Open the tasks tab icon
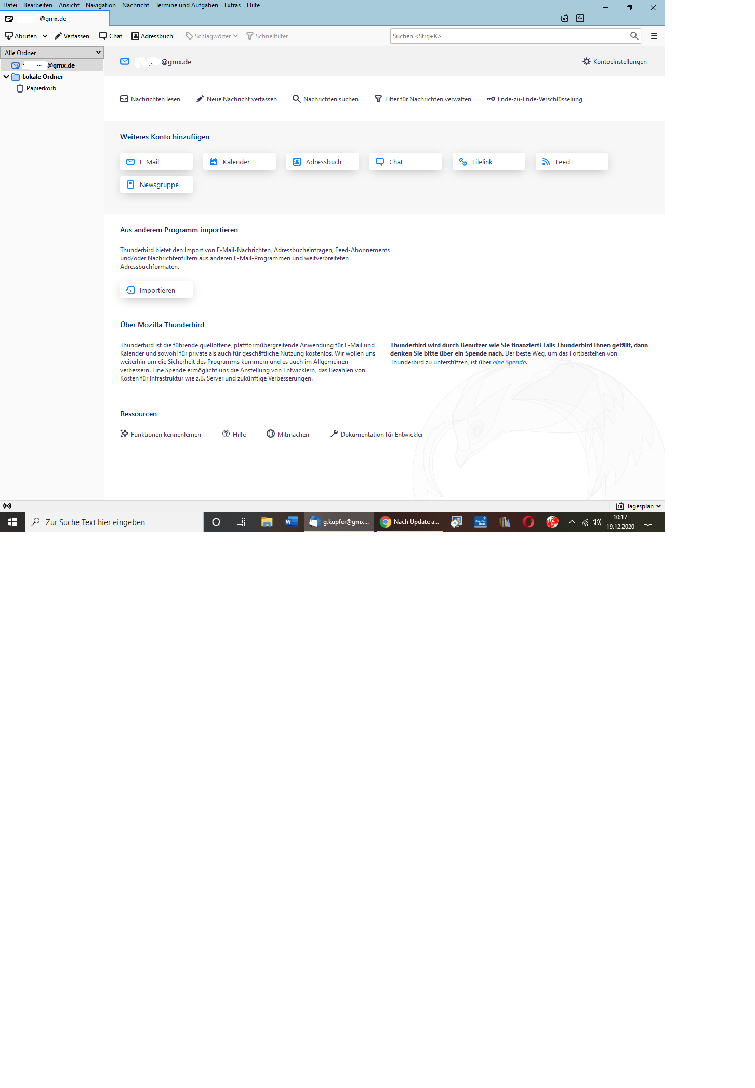This screenshot has height=1088, width=755. [580, 18]
